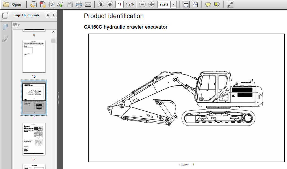Click the Zoom out minus button
This screenshot has height=169, width=287.
142,4
